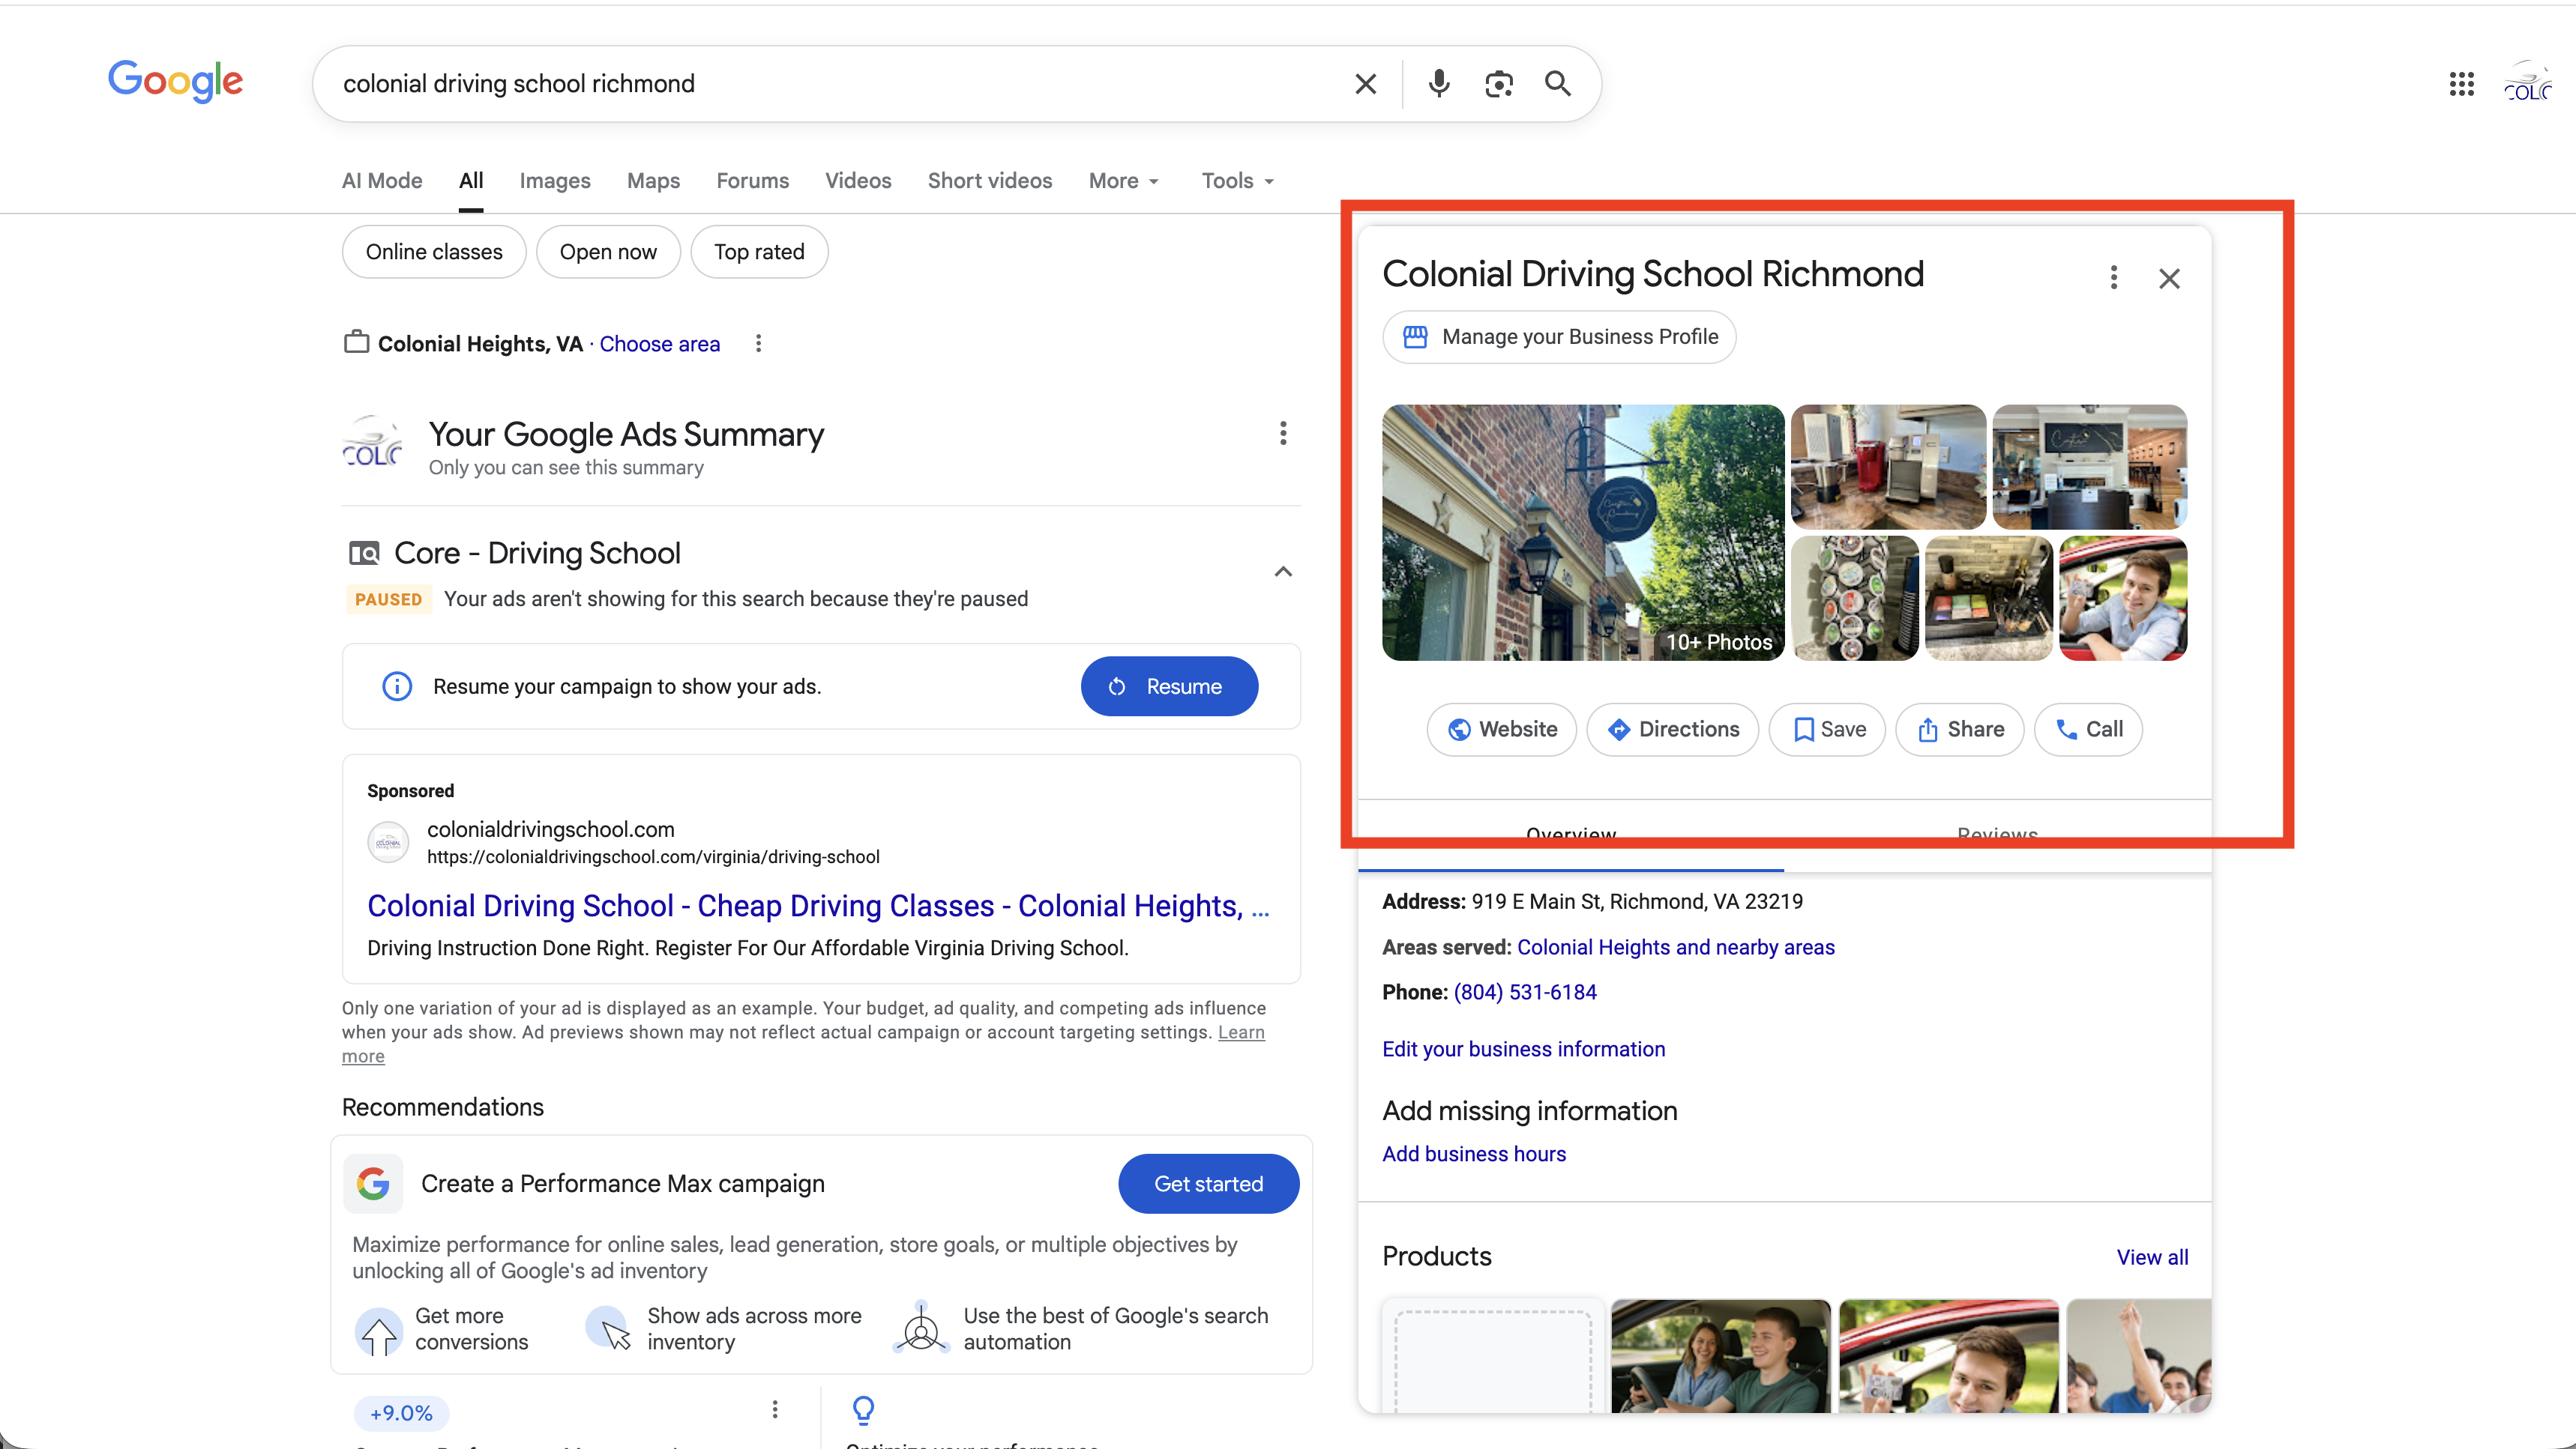Call the business
Screen dimensions: 2576x1449
(x=2088, y=730)
